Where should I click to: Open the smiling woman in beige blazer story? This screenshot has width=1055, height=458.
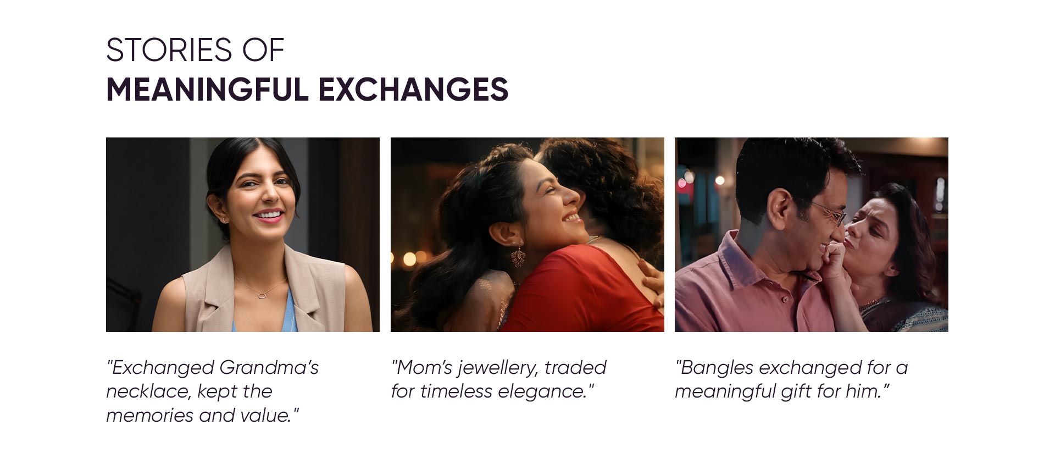point(242,234)
